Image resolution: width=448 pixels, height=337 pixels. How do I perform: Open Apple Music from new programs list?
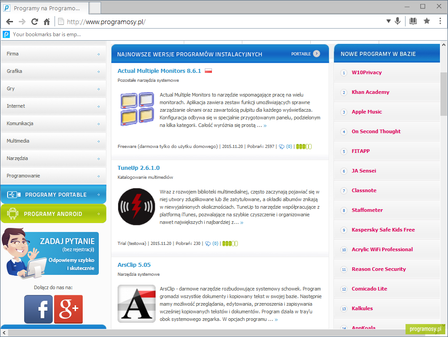[367, 112]
